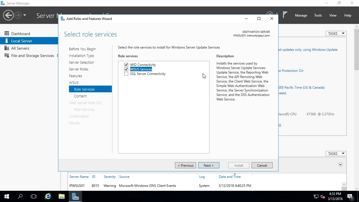Screen dimensions: 359x202
Task: Sort events by Source column
Action: [124, 177]
